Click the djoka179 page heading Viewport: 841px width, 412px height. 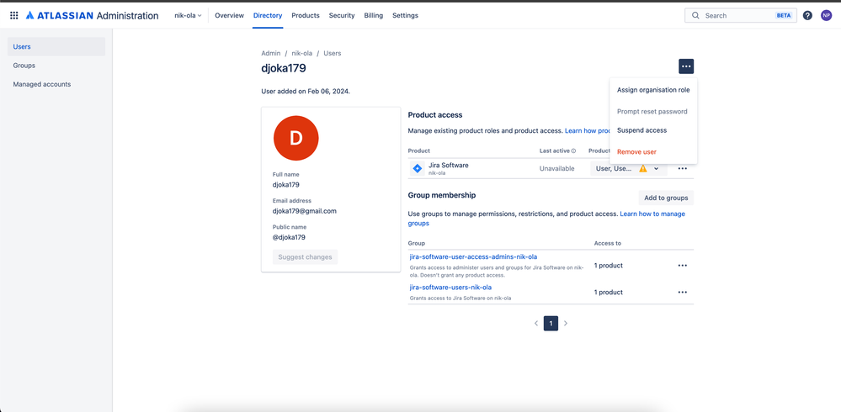[x=284, y=68]
